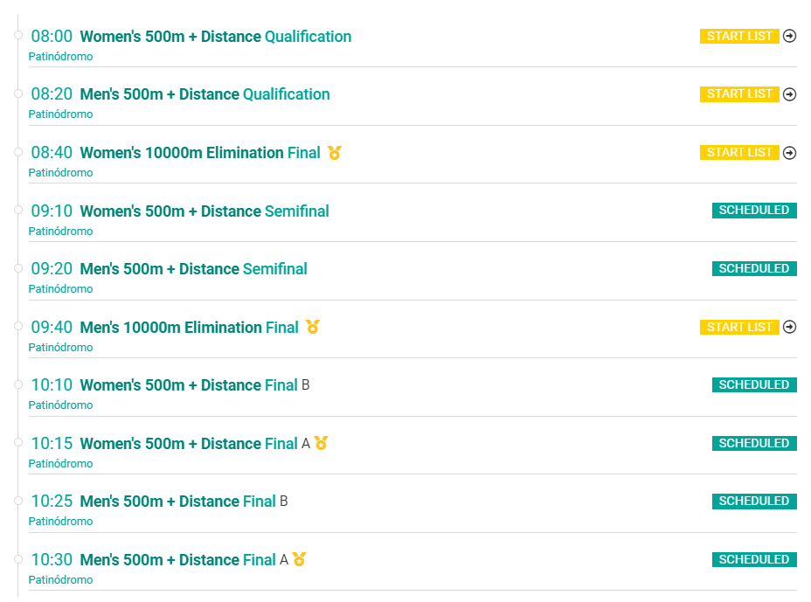The height and width of the screenshot is (602, 811).
Task: Click arrow icon for Women's 10000m Elimination Final
Action: point(789,153)
